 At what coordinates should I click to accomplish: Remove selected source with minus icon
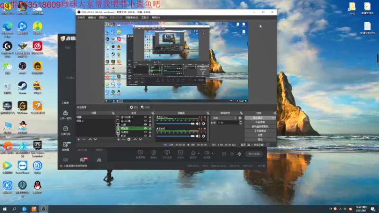(x=124, y=139)
